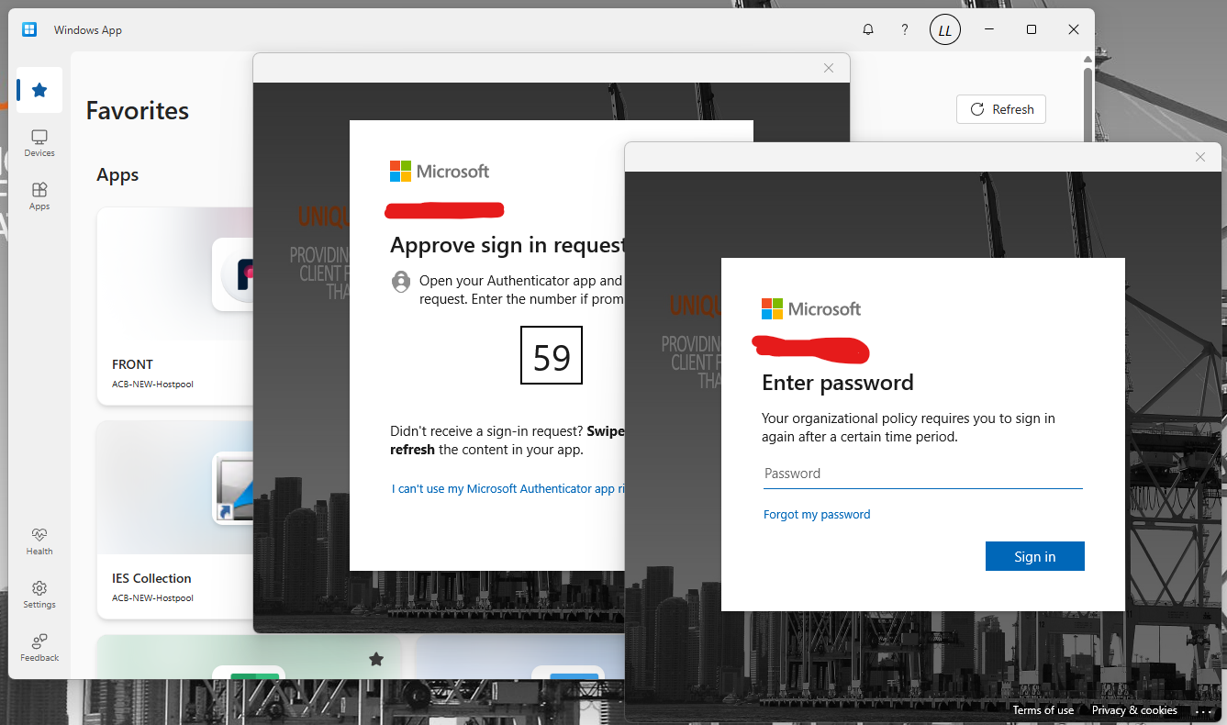Click the Windows App logo in title bar
This screenshot has height=725, width=1227.
click(29, 29)
